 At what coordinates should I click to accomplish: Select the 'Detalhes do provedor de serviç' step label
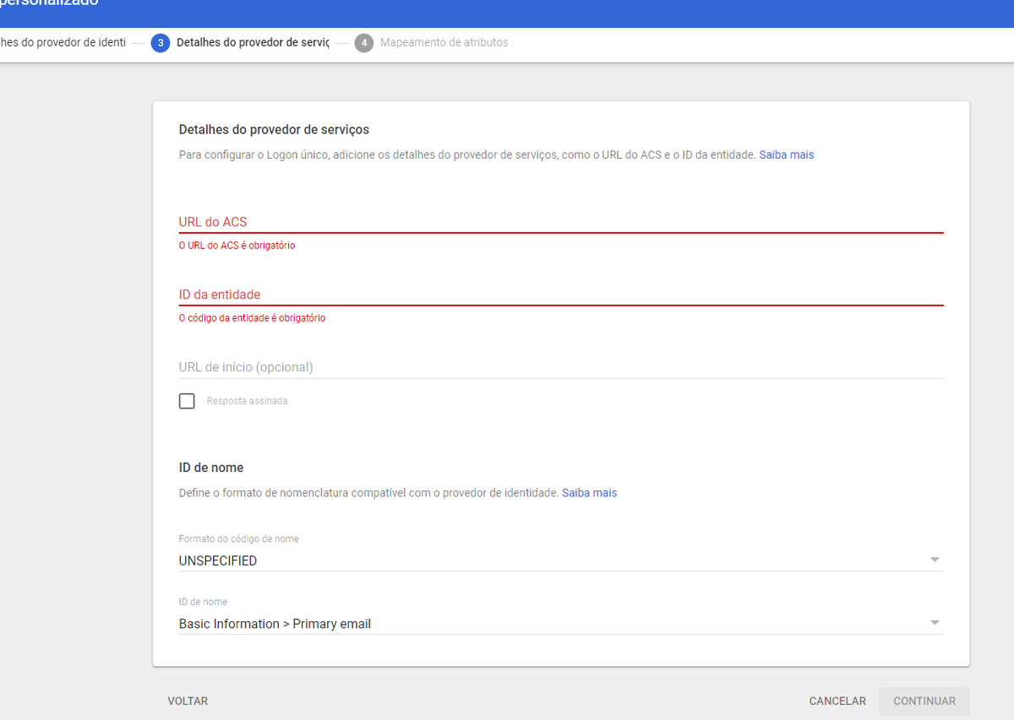point(252,43)
